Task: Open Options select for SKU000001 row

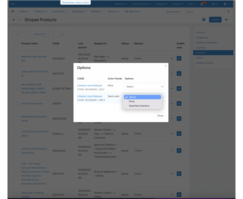Action: pyautogui.click(x=154, y=151)
